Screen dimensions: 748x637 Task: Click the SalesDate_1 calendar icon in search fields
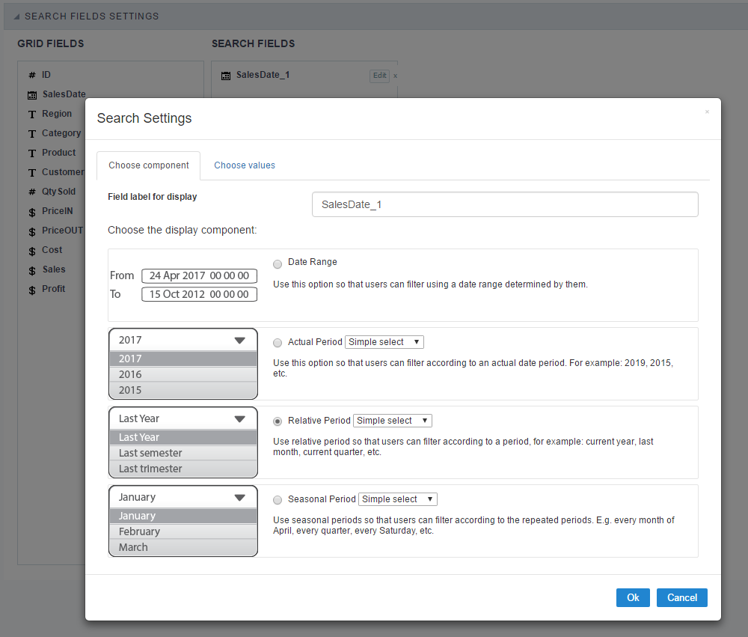coord(226,76)
